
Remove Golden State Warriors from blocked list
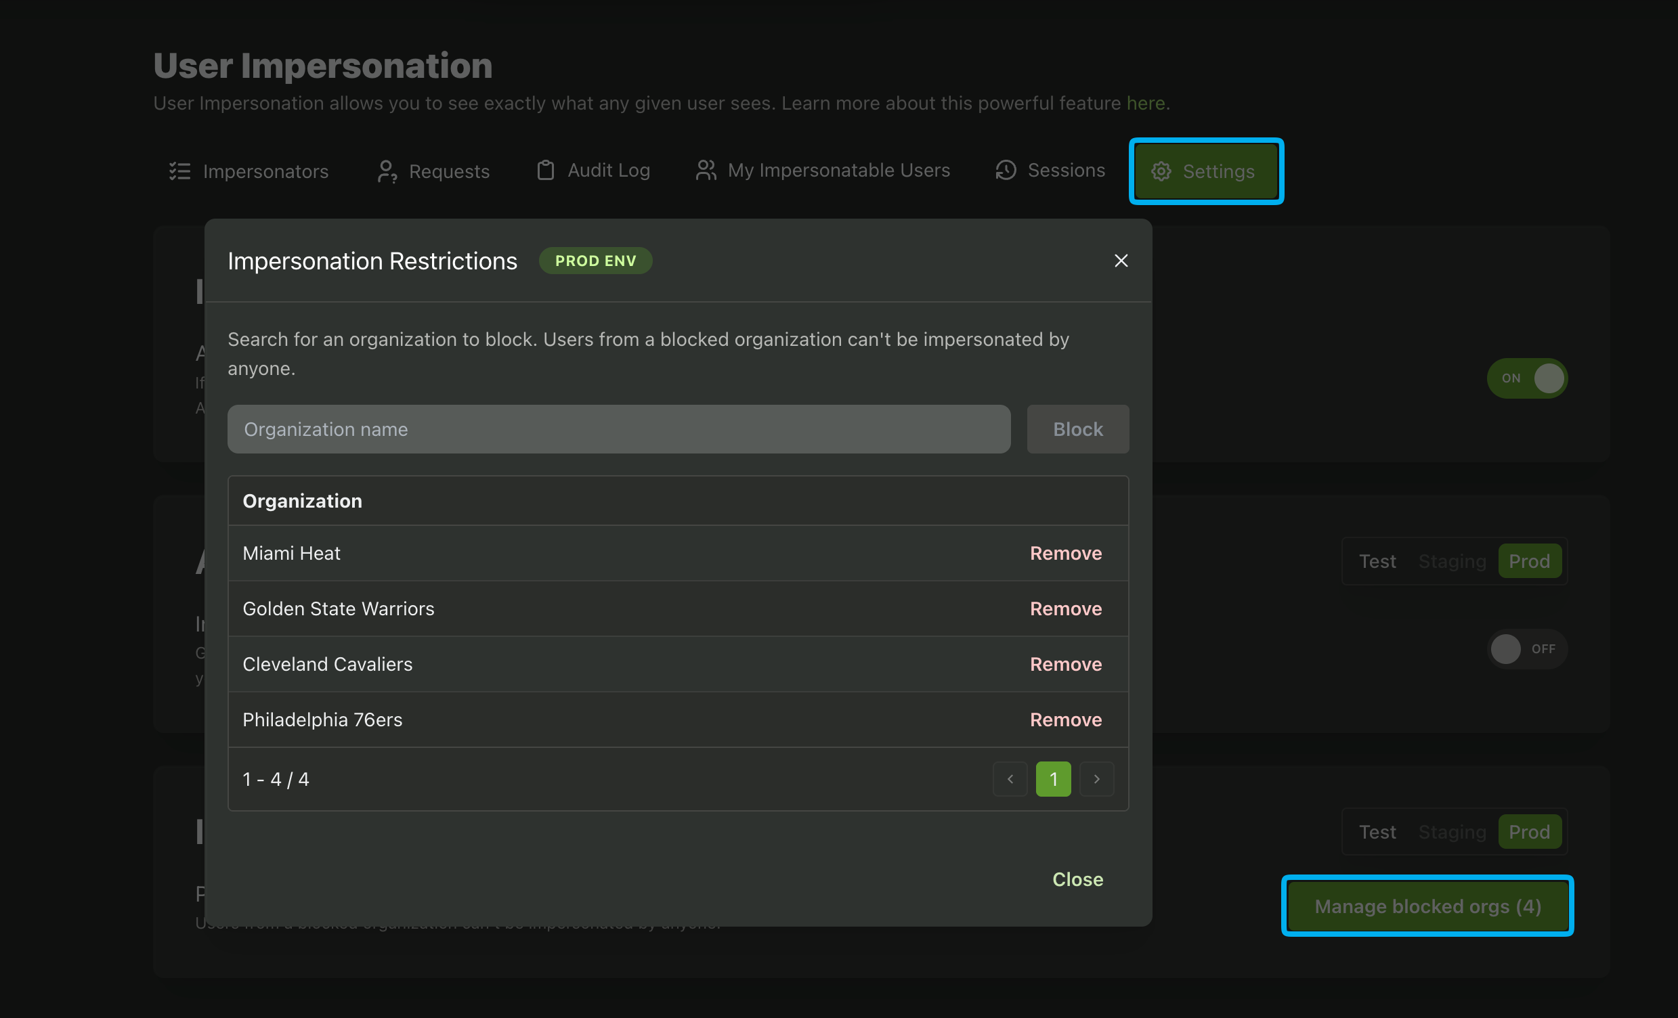(1066, 608)
